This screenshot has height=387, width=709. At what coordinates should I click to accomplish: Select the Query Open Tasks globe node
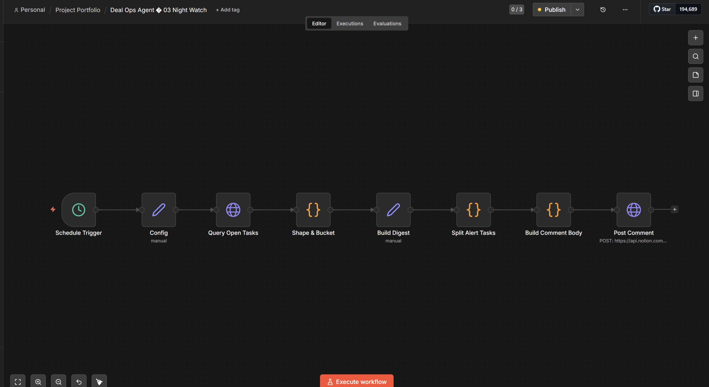point(233,210)
